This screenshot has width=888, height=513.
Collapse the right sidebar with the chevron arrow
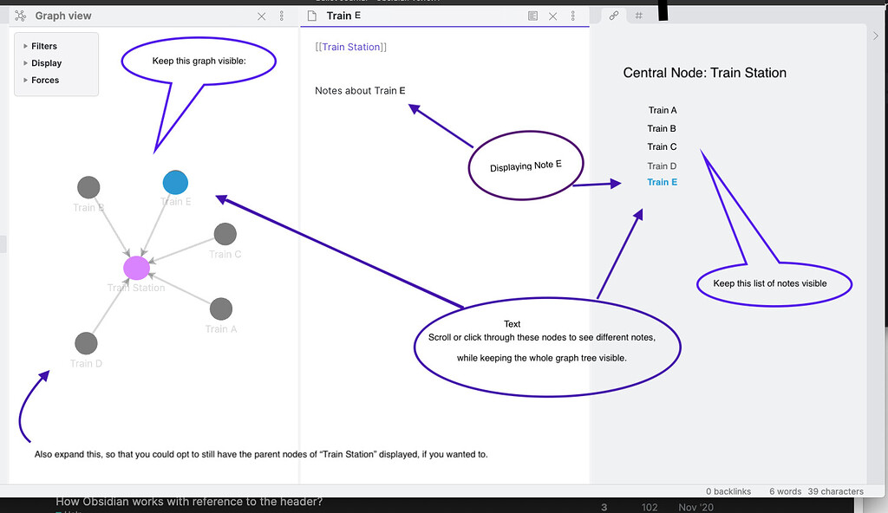tap(875, 36)
